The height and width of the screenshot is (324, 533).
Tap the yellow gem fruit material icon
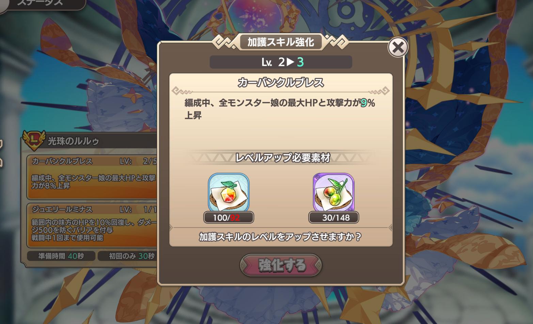pyautogui.click(x=229, y=192)
